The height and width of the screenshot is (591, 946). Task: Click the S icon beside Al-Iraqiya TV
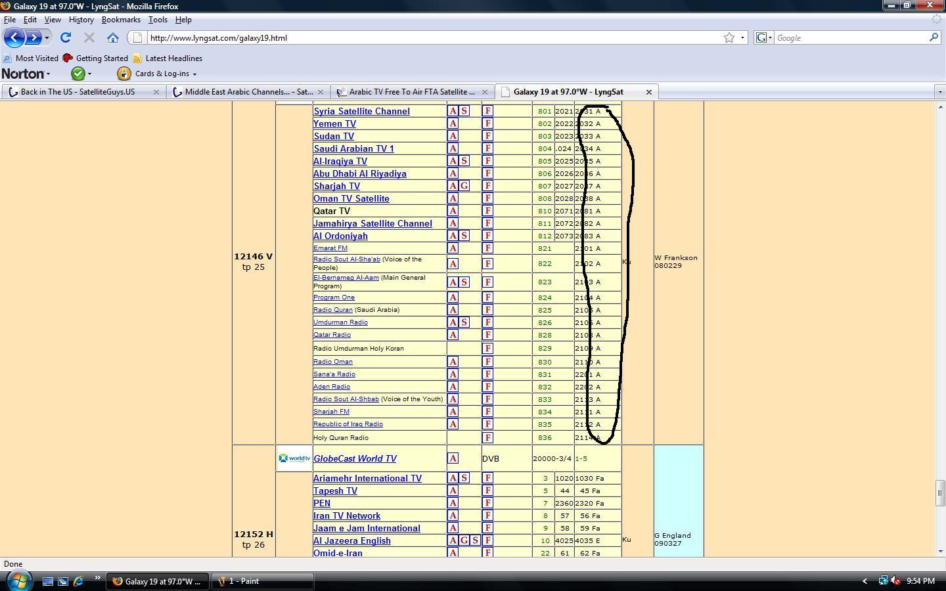tap(464, 161)
